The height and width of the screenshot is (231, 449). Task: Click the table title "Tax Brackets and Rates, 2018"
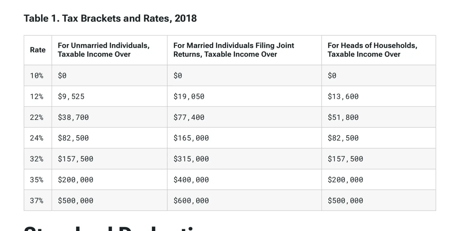(110, 19)
